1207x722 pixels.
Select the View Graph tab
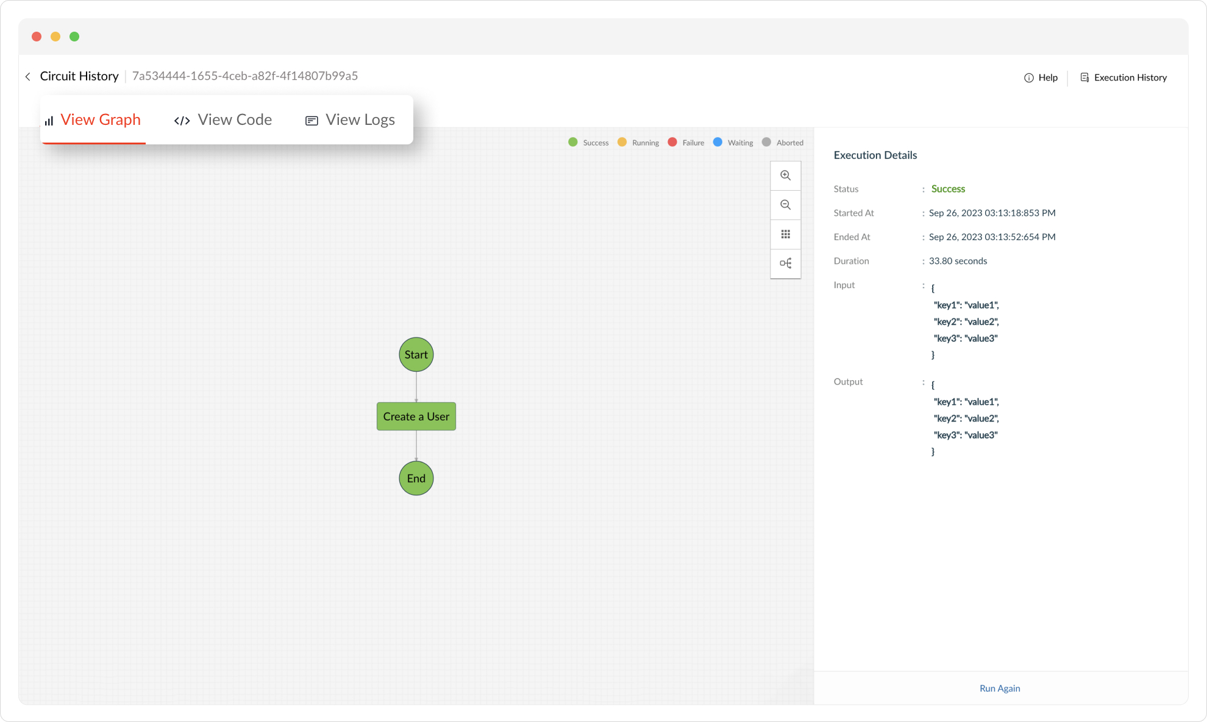point(100,120)
